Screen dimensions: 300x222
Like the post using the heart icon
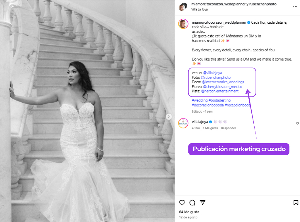point(182,202)
